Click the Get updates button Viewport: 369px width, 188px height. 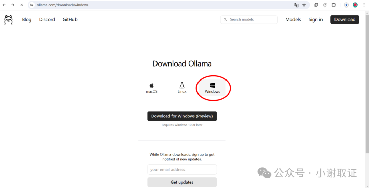(182, 182)
